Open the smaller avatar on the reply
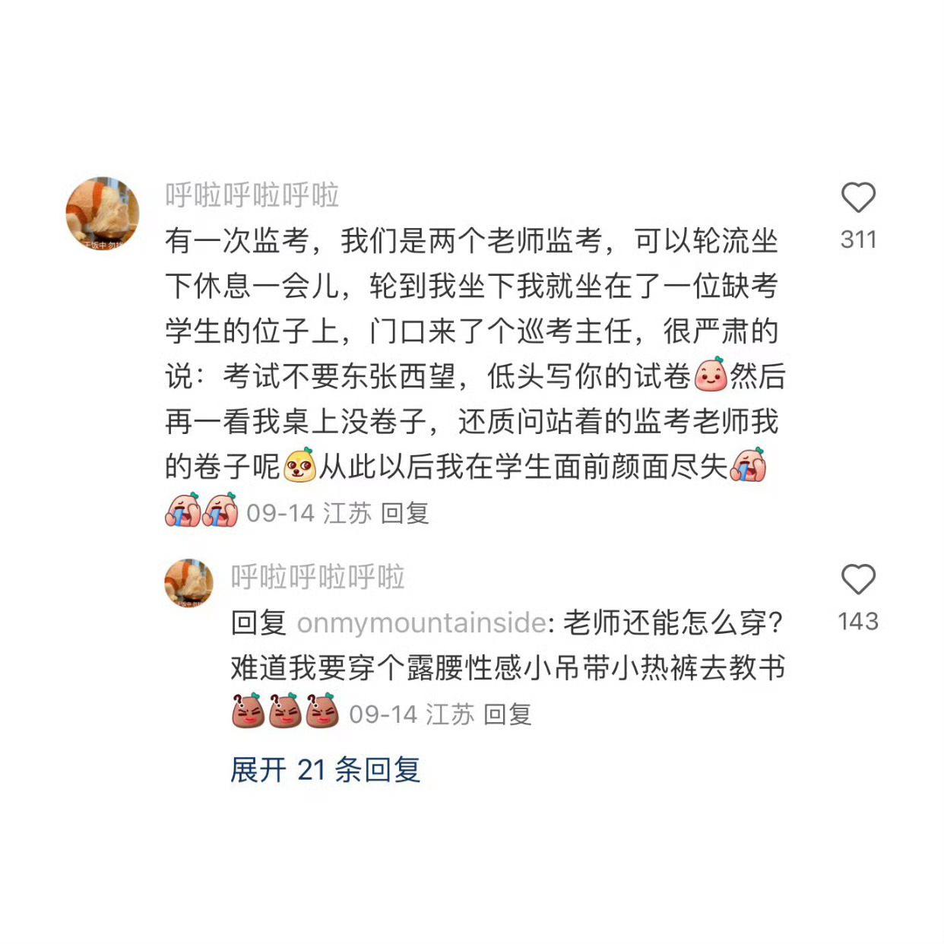 point(188,583)
